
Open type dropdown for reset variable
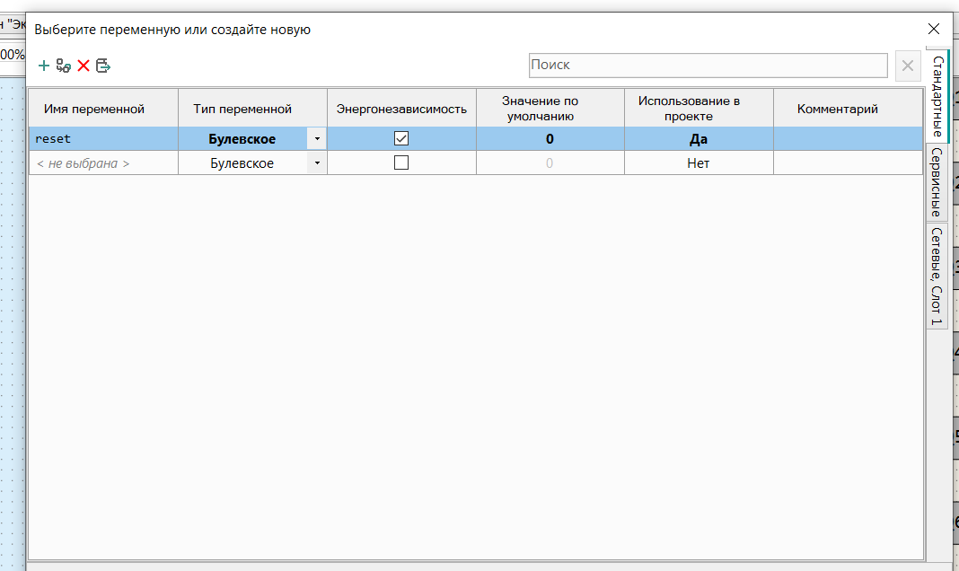click(x=317, y=139)
